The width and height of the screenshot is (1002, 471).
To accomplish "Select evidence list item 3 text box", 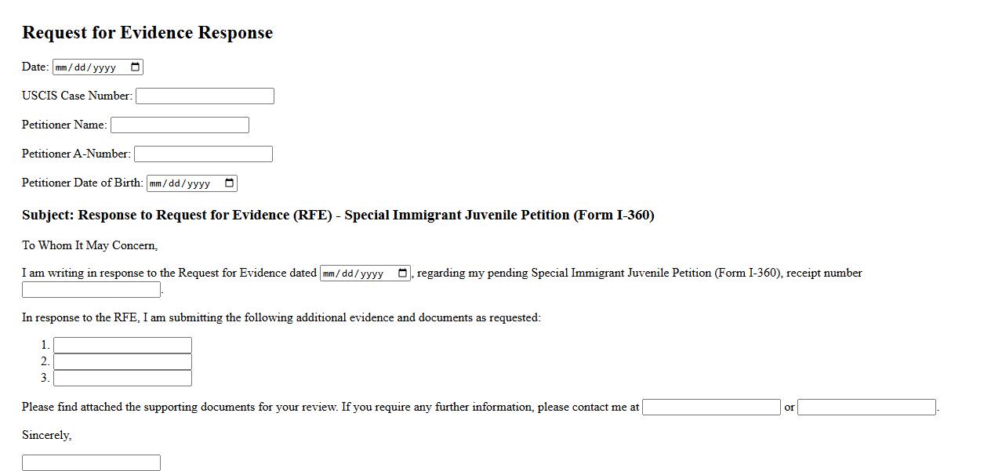I will (122, 379).
